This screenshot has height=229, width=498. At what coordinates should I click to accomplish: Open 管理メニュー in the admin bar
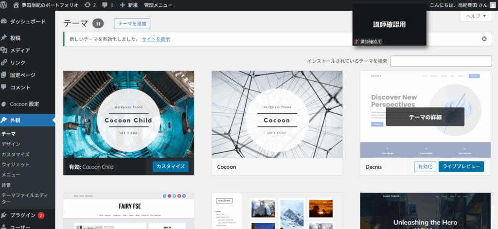pos(158,5)
